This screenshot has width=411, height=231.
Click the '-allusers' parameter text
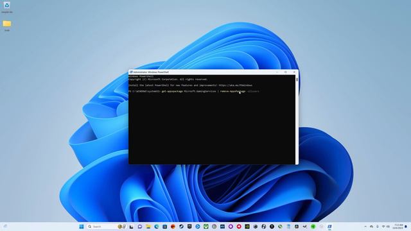[253, 91]
